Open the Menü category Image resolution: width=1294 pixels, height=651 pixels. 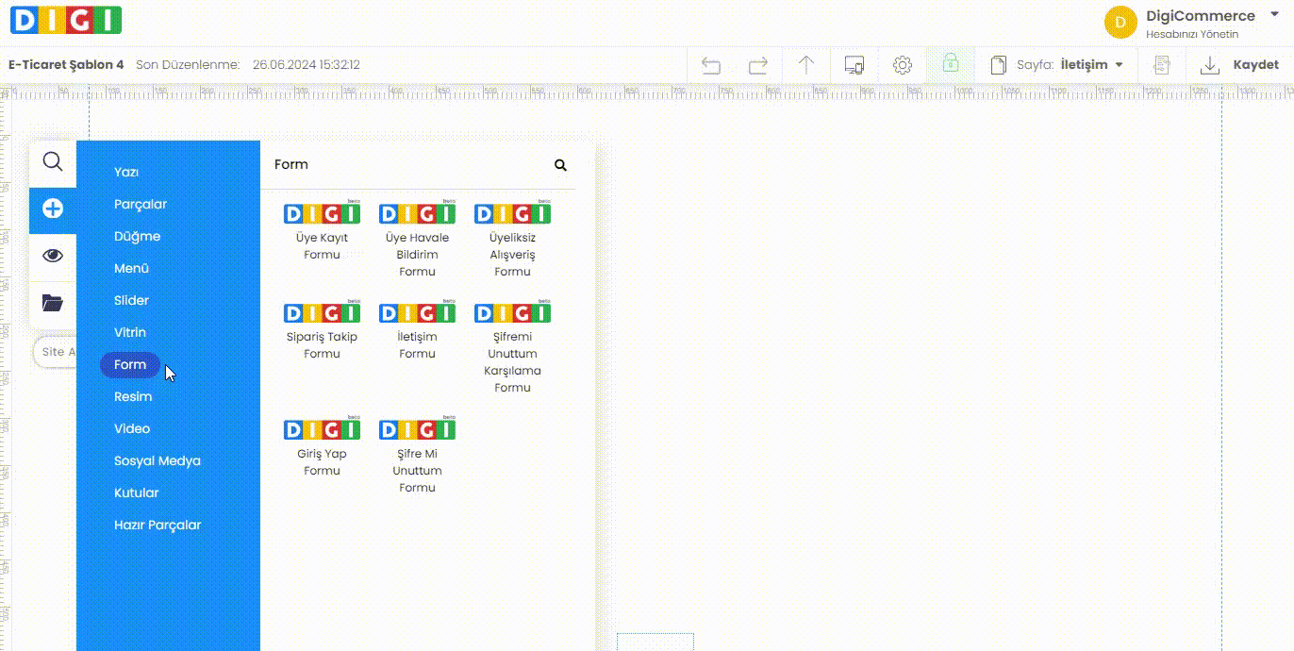(x=132, y=268)
